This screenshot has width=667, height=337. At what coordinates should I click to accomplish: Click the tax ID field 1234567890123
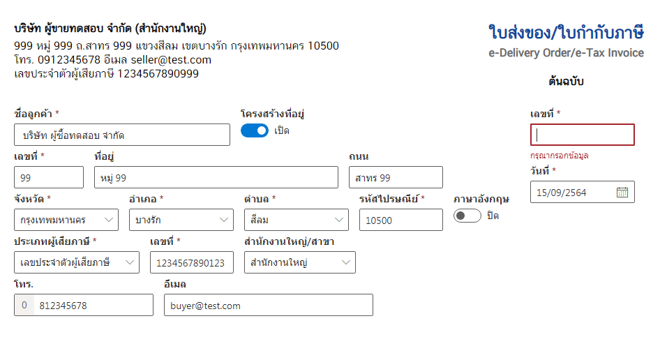point(192,262)
